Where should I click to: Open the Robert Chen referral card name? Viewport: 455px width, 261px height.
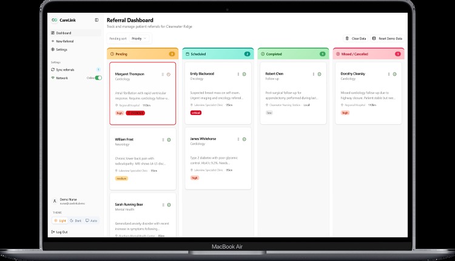(274, 74)
